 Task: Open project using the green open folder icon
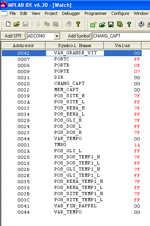(x=102, y=24)
